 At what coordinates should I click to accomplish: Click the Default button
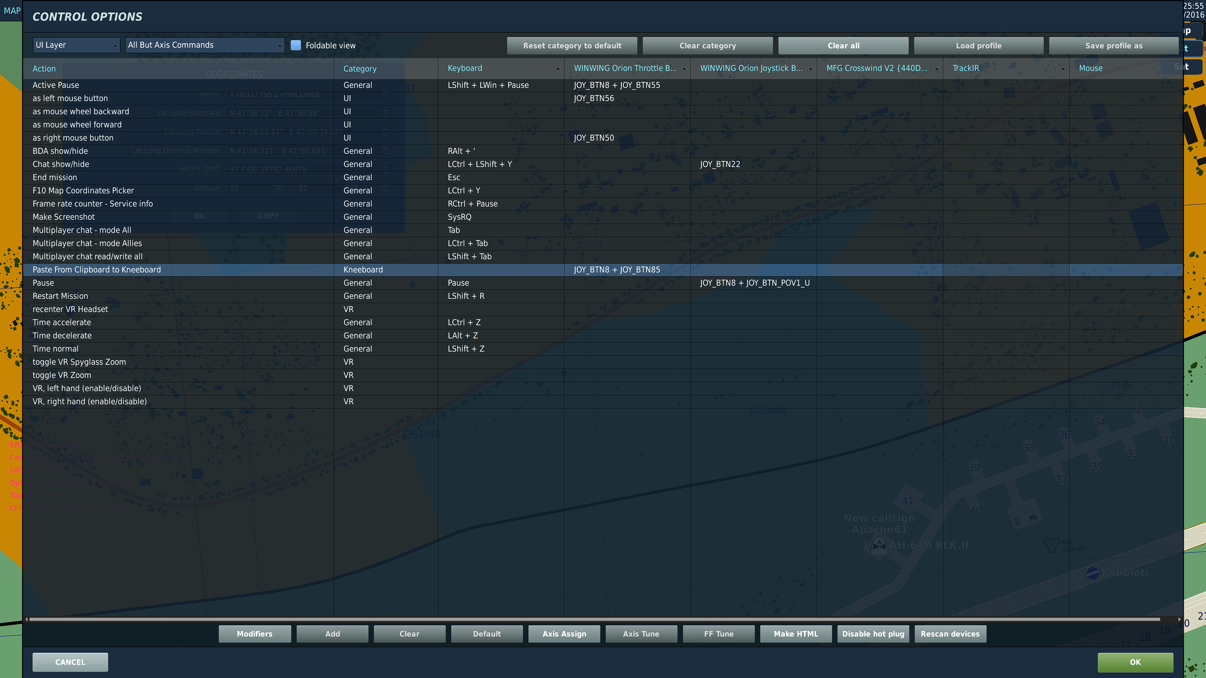[x=487, y=634]
